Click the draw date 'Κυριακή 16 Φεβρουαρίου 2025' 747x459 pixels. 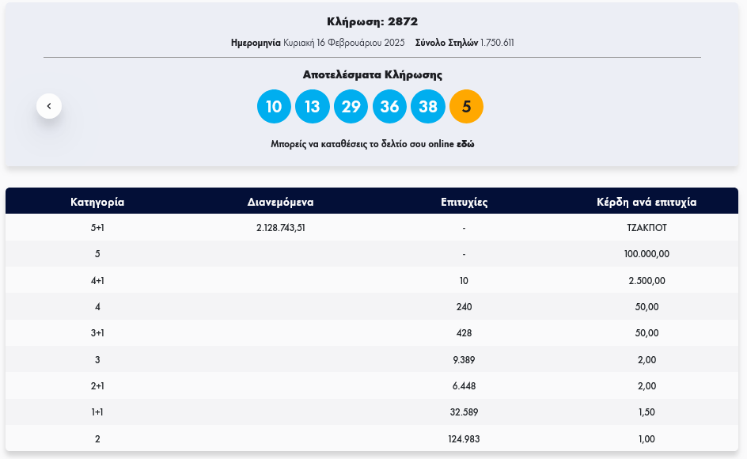click(344, 43)
